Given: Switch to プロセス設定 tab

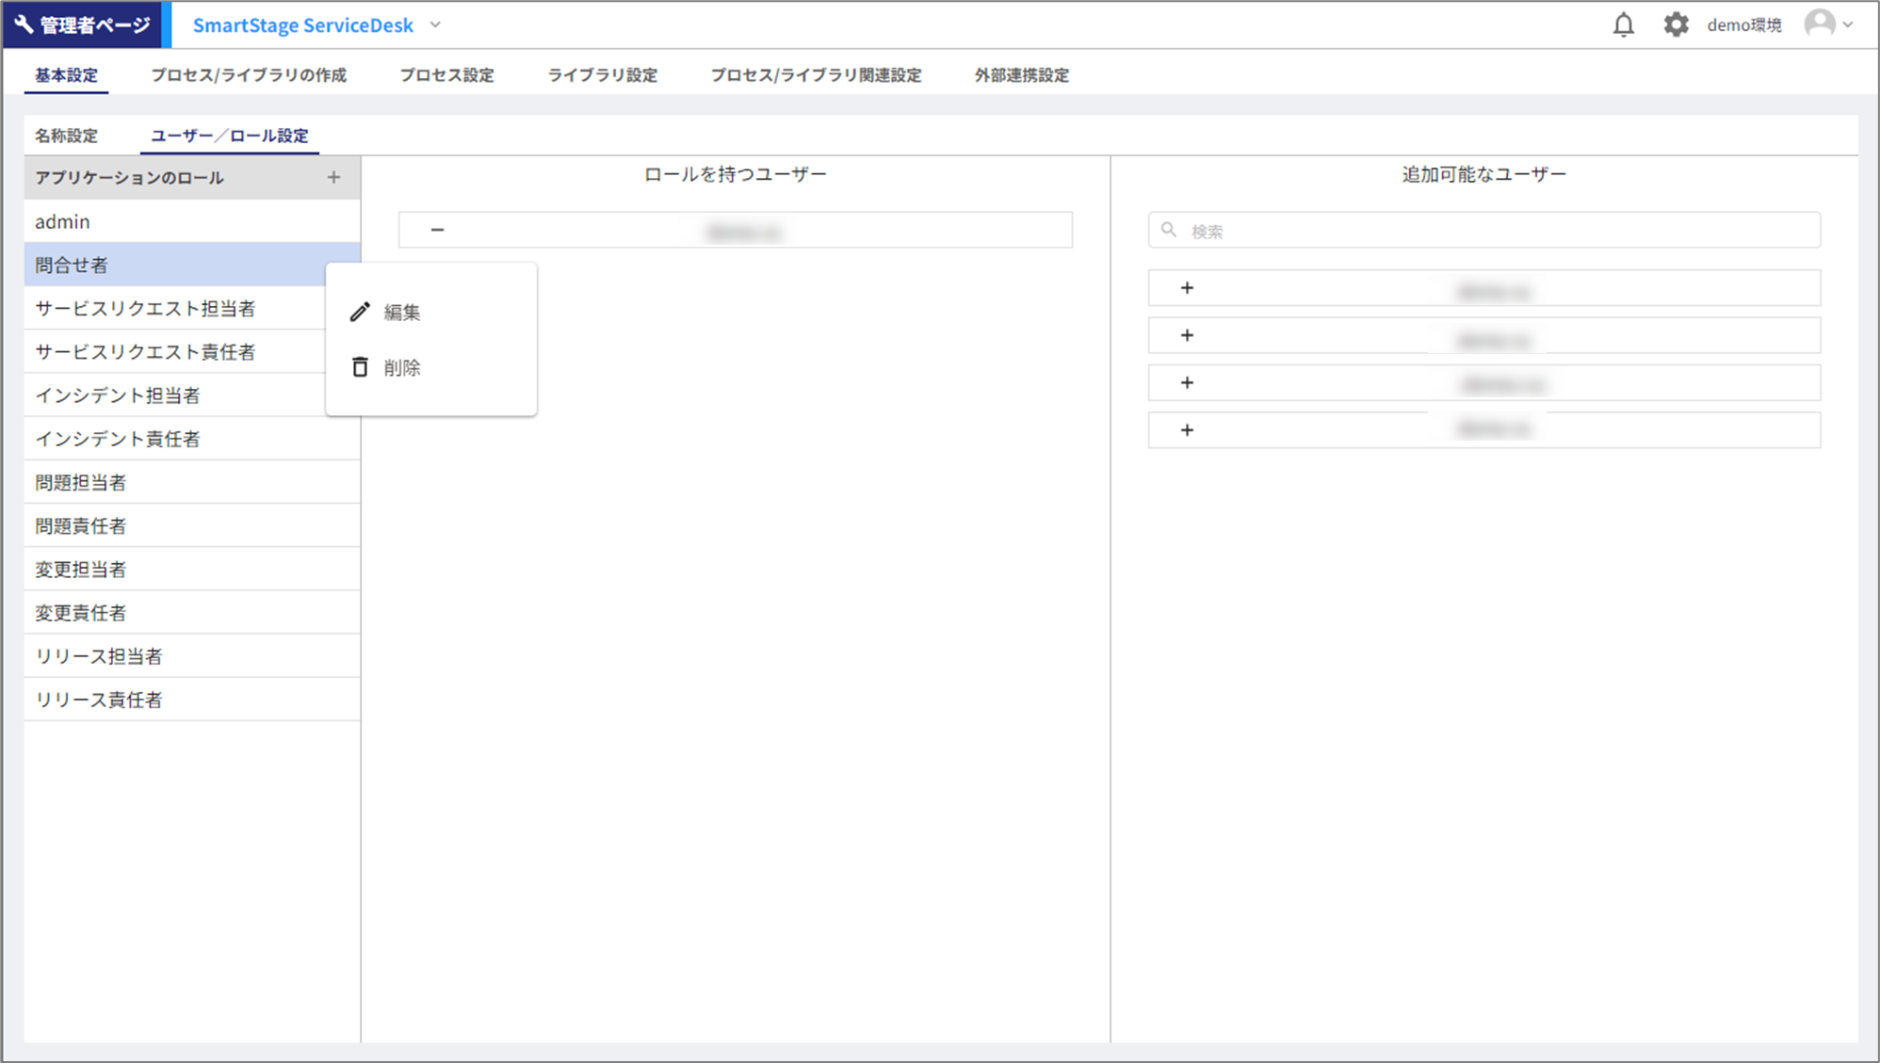Looking at the screenshot, I should [x=446, y=75].
